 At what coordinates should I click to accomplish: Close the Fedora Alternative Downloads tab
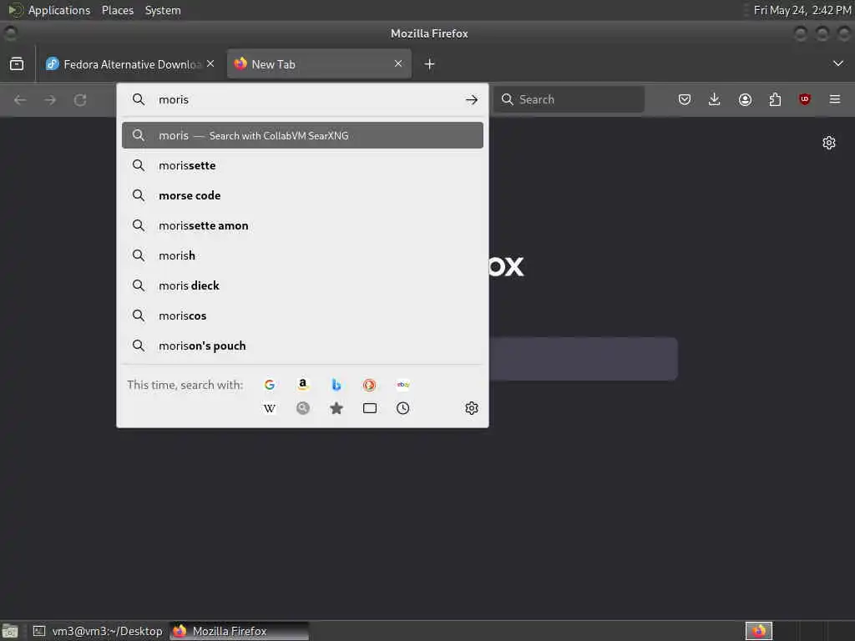210,63
